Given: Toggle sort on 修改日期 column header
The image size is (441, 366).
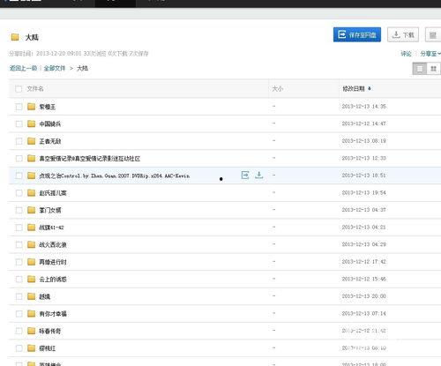Looking at the screenshot, I should click(x=356, y=88).
